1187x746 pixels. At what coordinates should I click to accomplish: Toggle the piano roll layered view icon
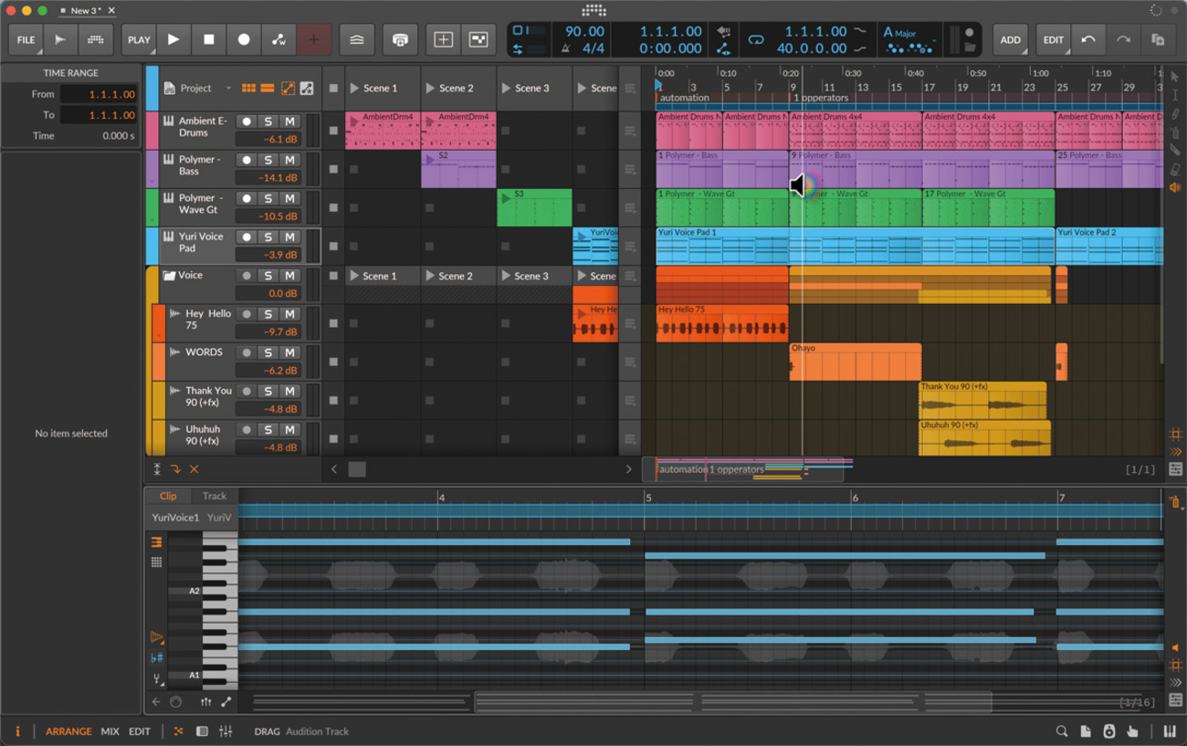coord(157,542)
